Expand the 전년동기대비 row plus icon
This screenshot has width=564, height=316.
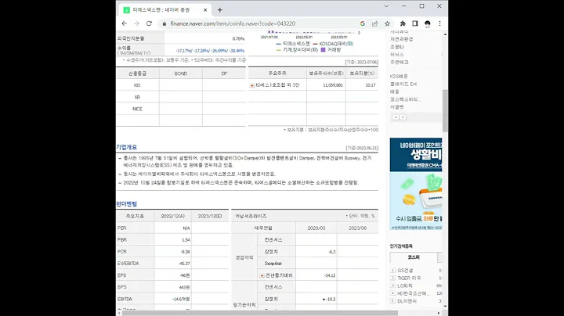[x=262, y=275]
